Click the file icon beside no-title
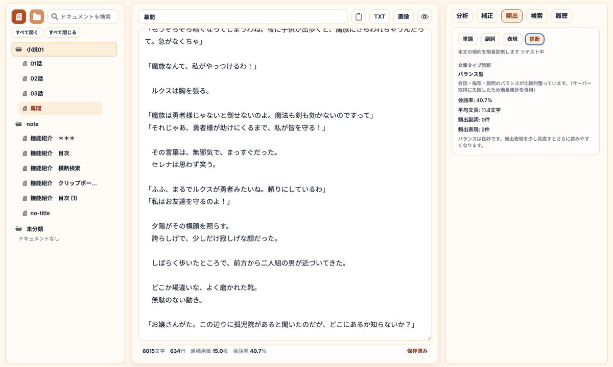This screenshot has width=613, height=367. click(25, 213)
